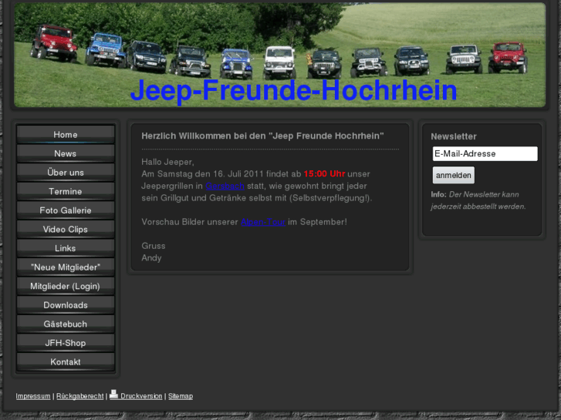Click the Newsletter heading
This screenshot has width=561, height=420.
[453, 136]
